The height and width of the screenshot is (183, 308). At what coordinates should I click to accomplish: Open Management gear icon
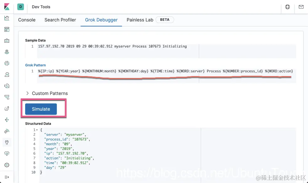tap(7, 165)
